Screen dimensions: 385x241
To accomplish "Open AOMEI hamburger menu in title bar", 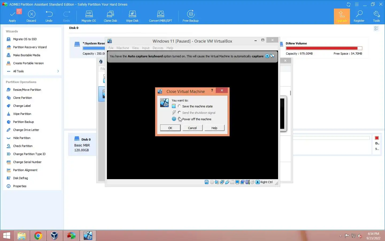I will tap(357, 4).
